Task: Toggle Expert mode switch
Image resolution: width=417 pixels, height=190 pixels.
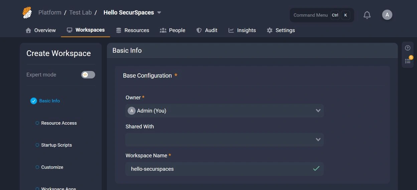Action: [88, 75]
